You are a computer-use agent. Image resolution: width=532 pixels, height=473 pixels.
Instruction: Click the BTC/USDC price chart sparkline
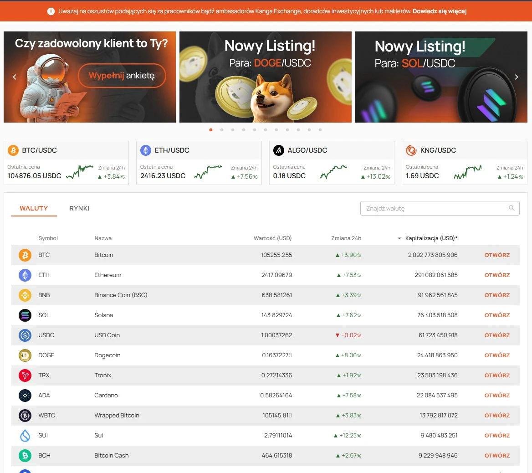pyautogui.click(x=80, y=172)
